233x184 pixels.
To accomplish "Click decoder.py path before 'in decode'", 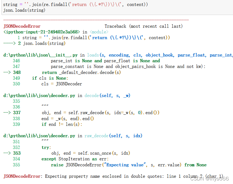I will pos(39,96).
